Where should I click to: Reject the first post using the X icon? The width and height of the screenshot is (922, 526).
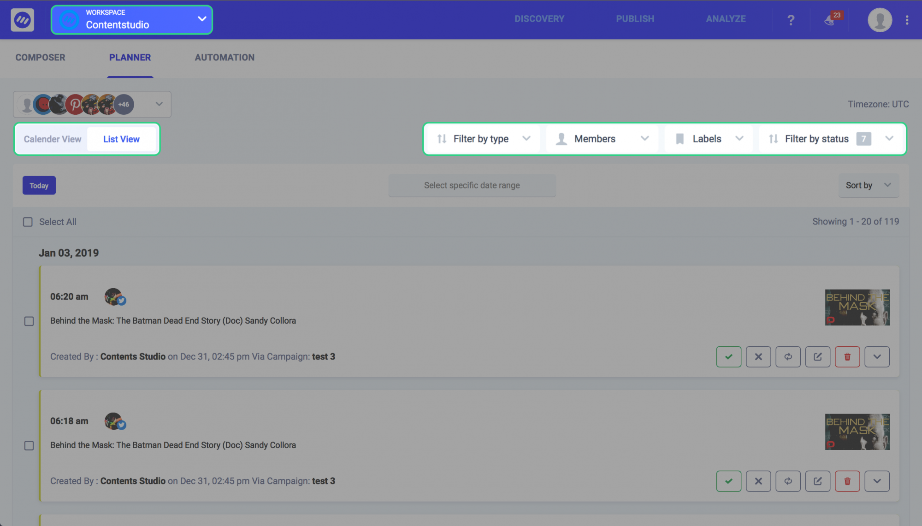point(758,356)
